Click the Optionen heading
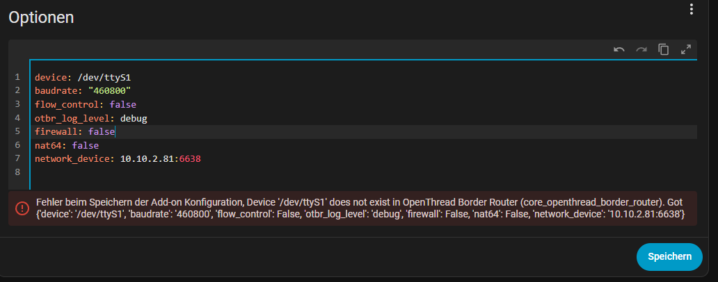Screen dimensions: 718x282 41,17
